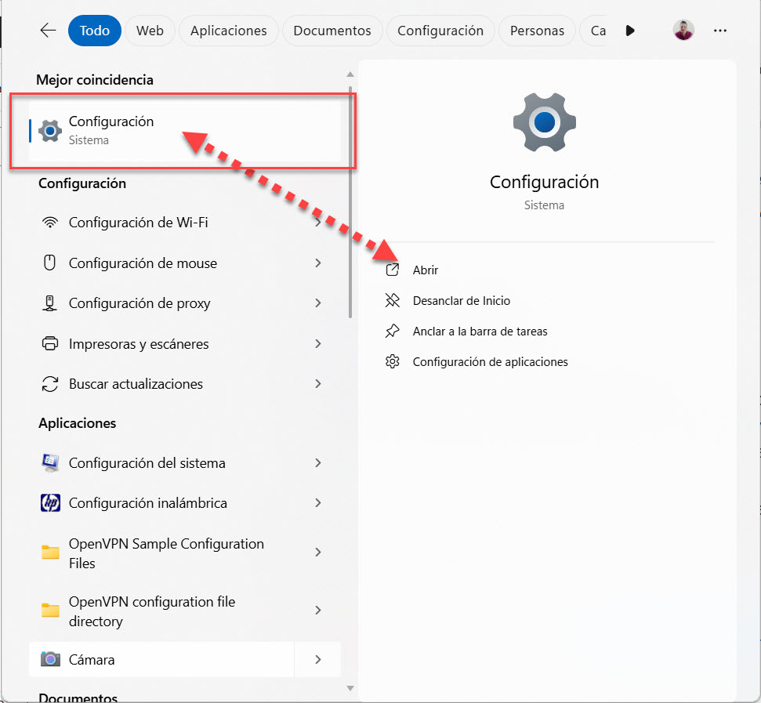Viewport: 761px width, 703px height.
Task: Expand Configuración del sistema chevron
Action: [x=318, y=463]
